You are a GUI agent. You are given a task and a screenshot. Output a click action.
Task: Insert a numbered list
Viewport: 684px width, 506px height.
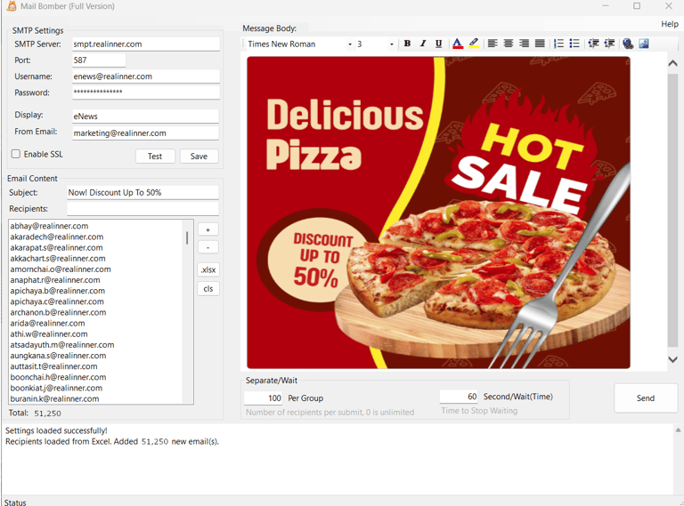point(558,44)
